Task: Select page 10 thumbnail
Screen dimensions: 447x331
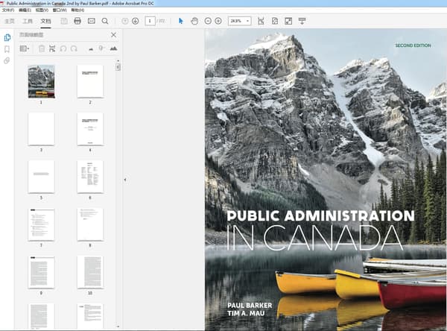Action: (x=90, y=273)
